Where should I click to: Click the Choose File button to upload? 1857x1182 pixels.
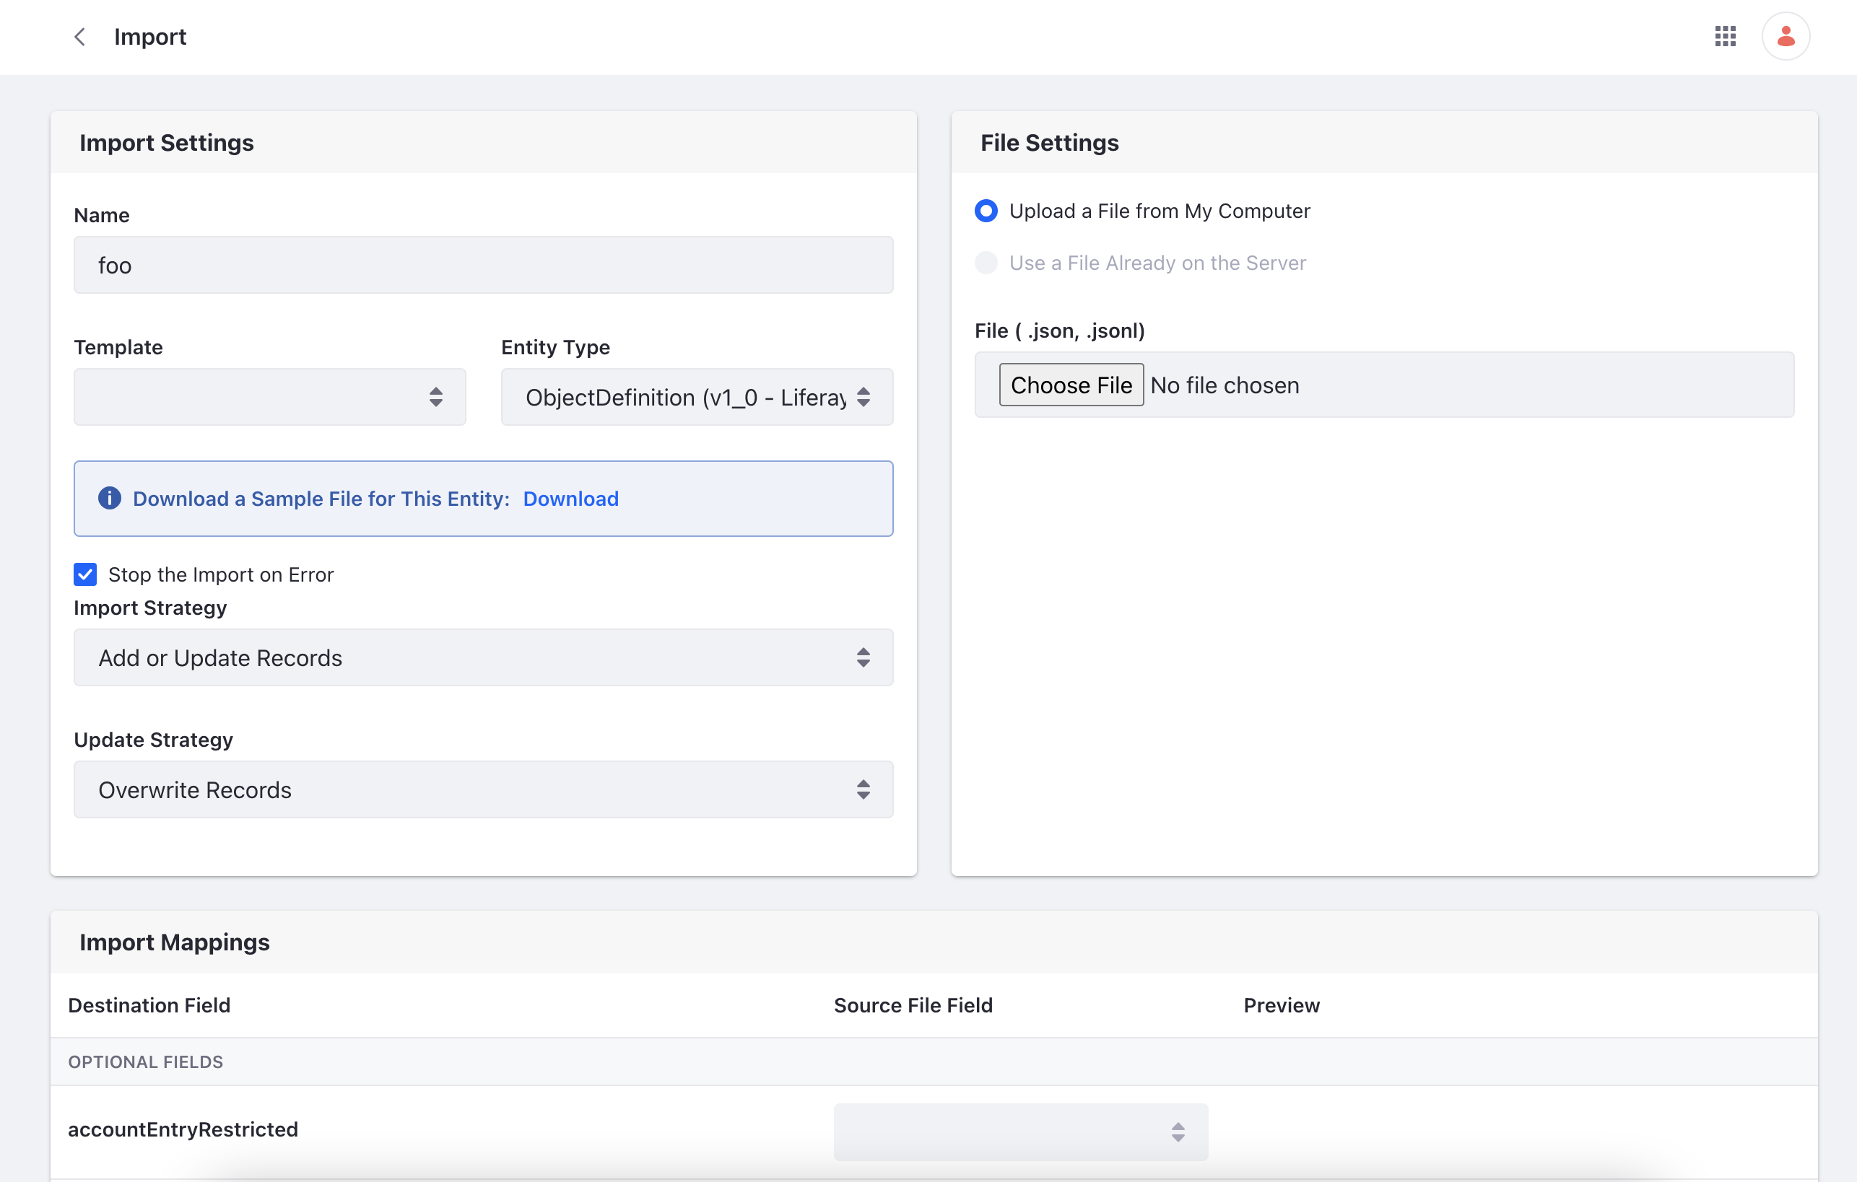(x=1072, y=384)
